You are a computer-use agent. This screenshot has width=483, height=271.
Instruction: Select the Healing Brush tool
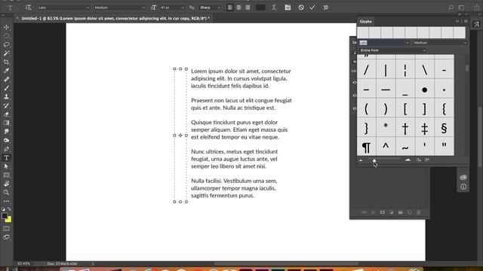6,79
